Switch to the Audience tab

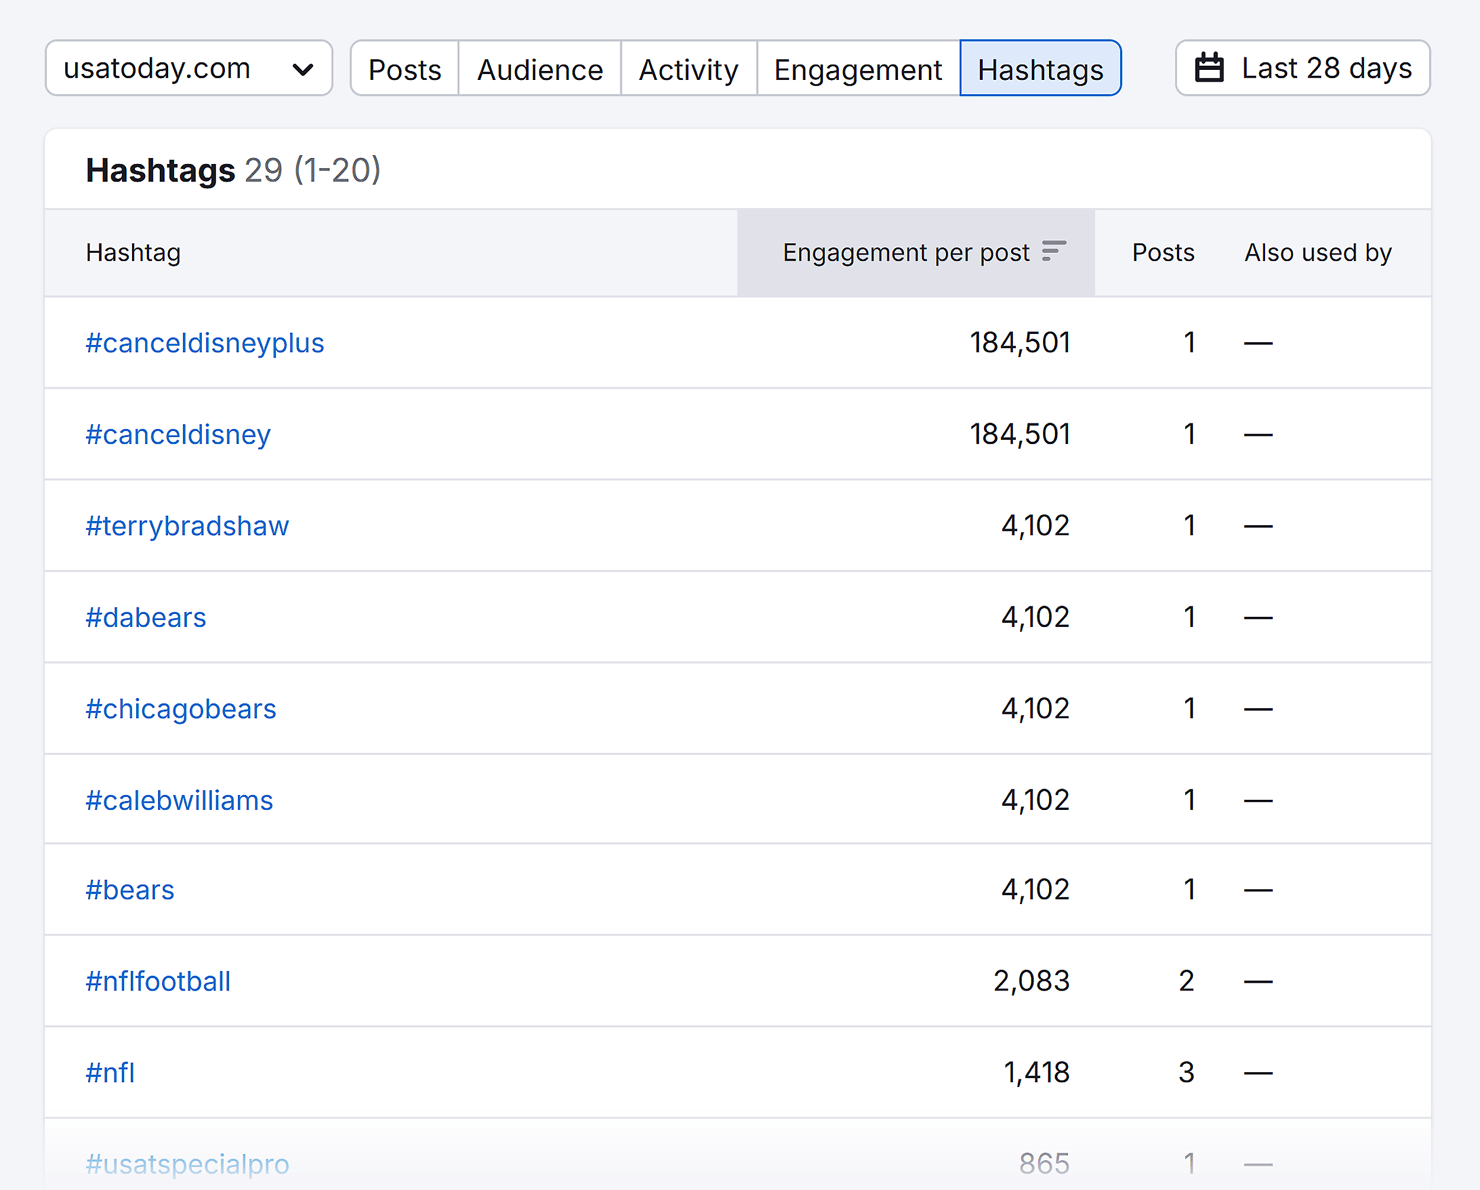point(539,69)
